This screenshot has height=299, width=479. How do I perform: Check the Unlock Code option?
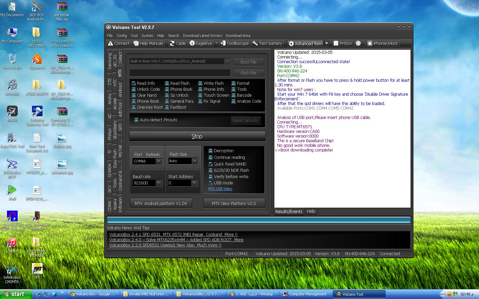134,89
